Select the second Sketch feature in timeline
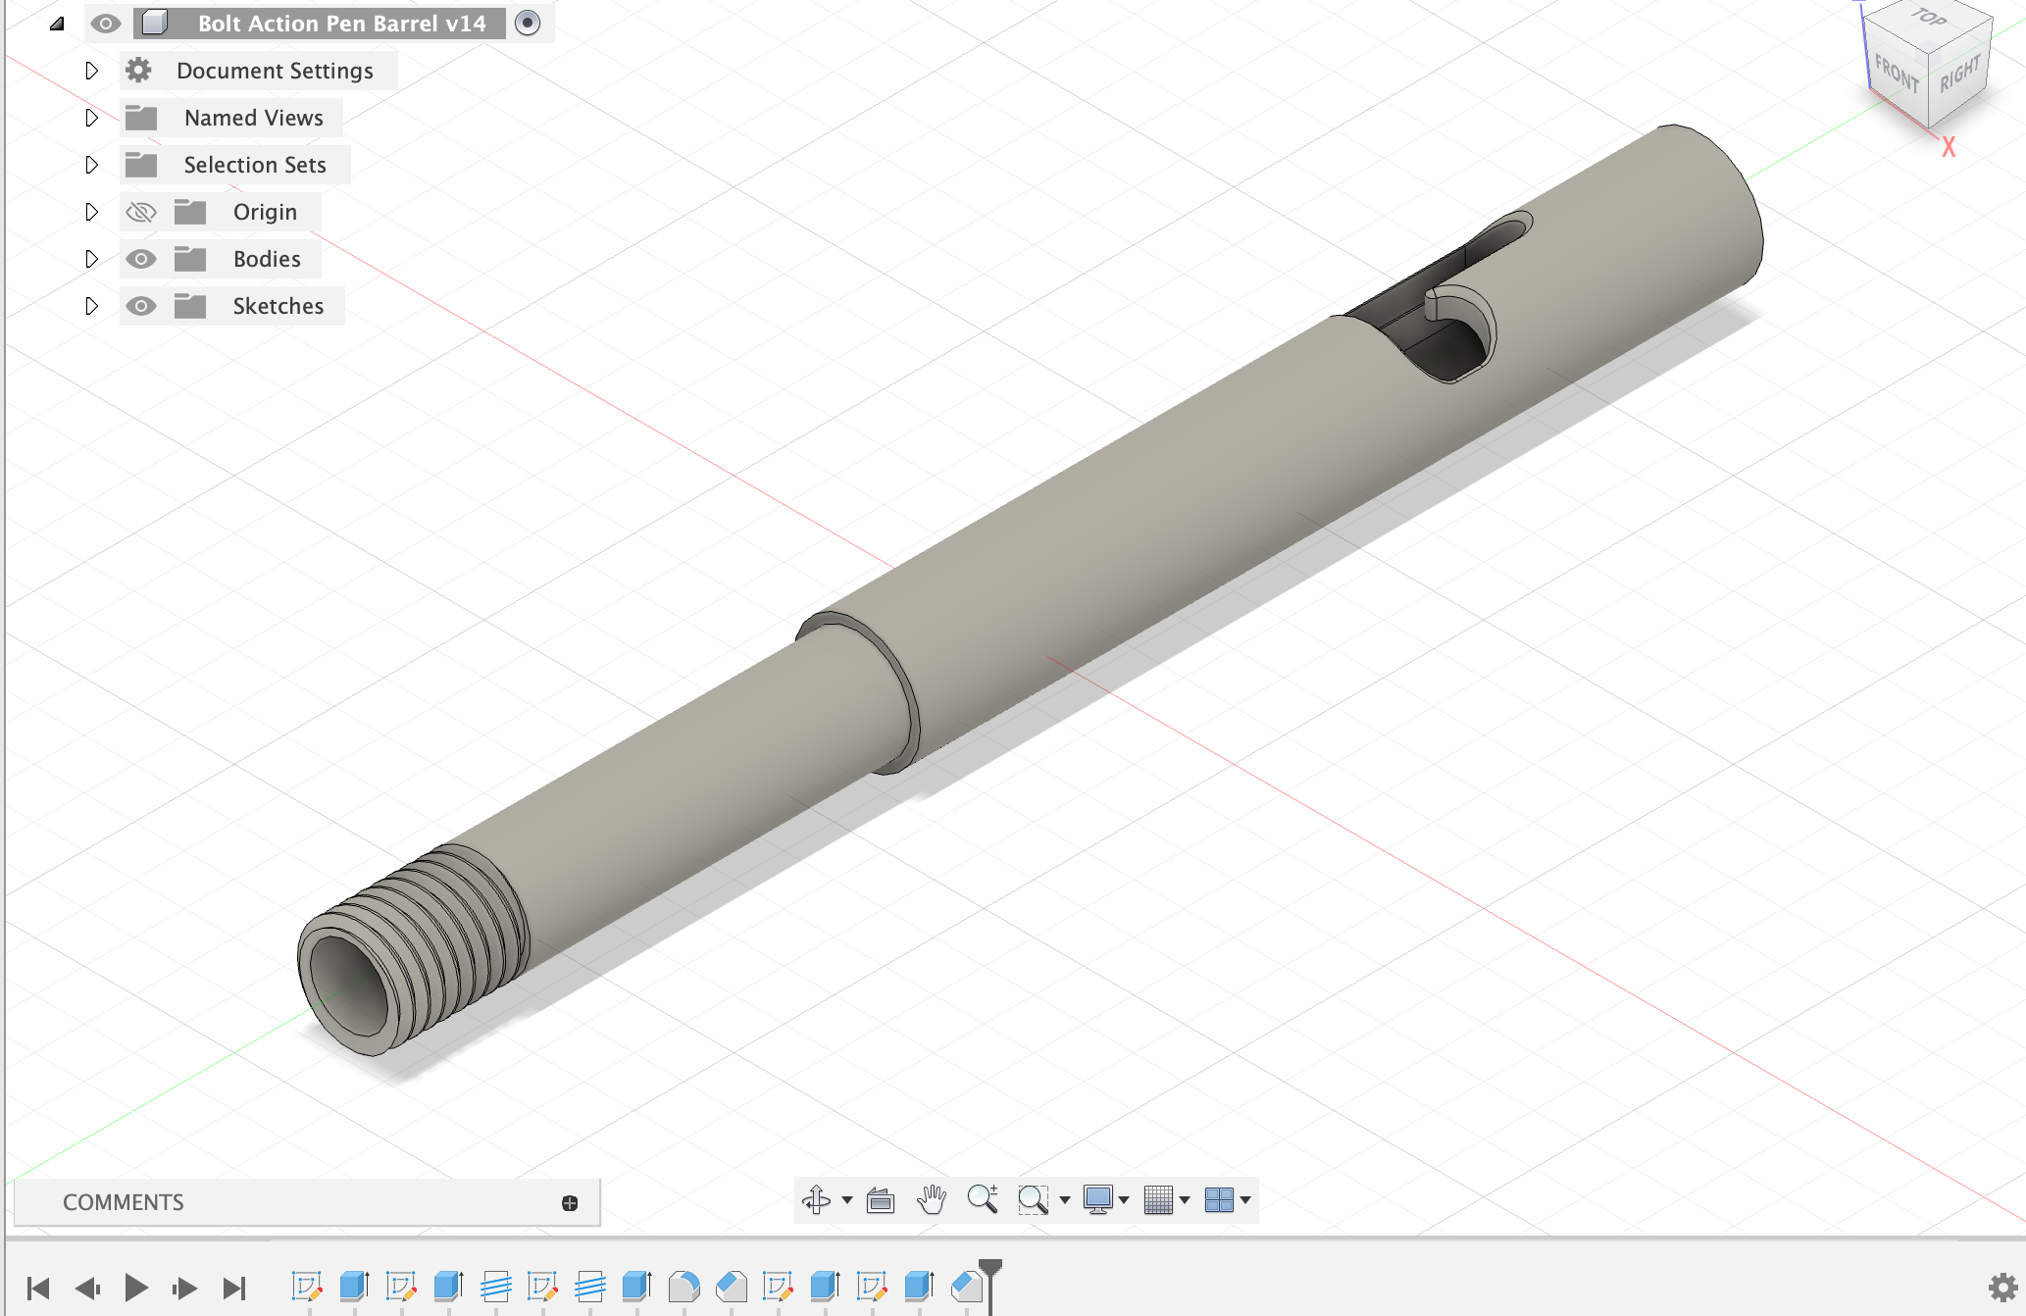Screen dimensions: 2026x1316 401,1286
